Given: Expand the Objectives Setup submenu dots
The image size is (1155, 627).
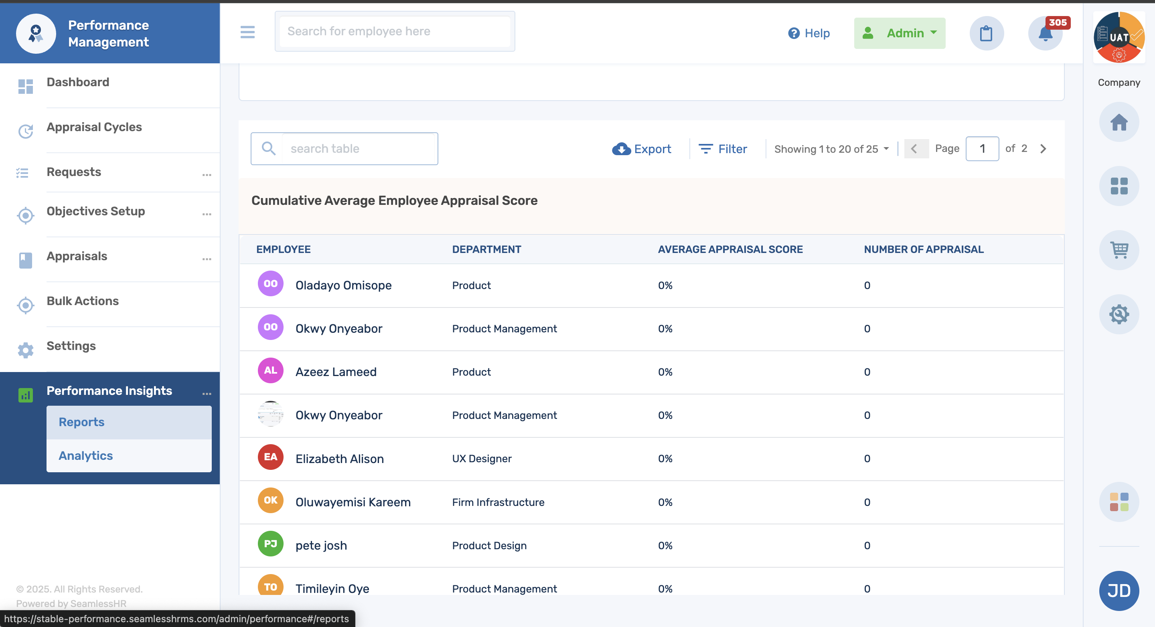Looking at the screenshot, I should pos(206,214).
